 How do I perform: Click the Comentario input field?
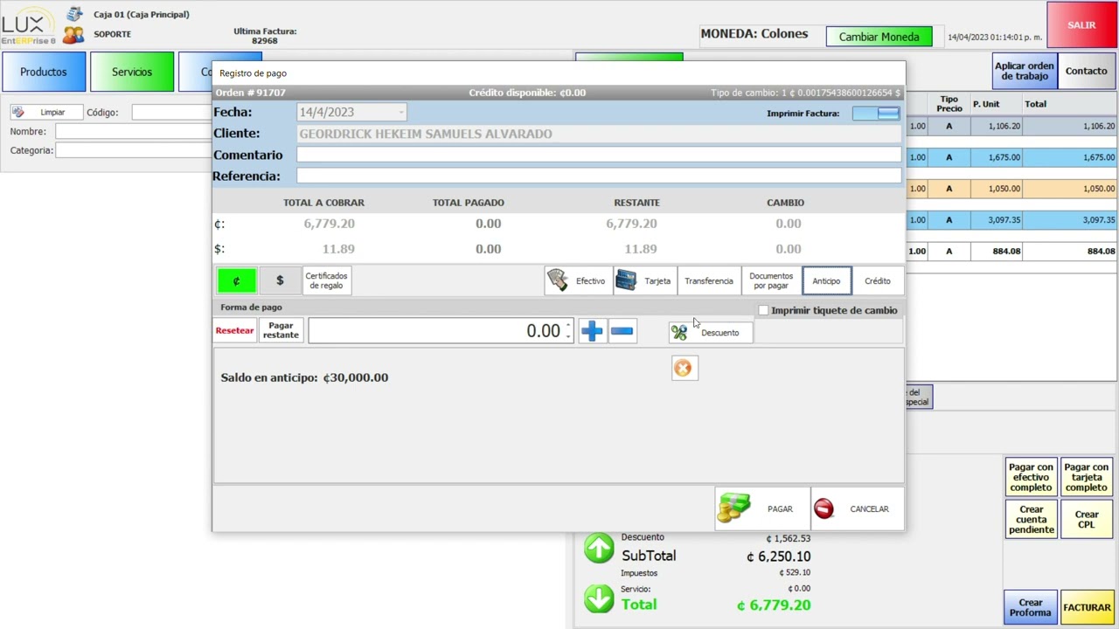[x=599, y=155]
